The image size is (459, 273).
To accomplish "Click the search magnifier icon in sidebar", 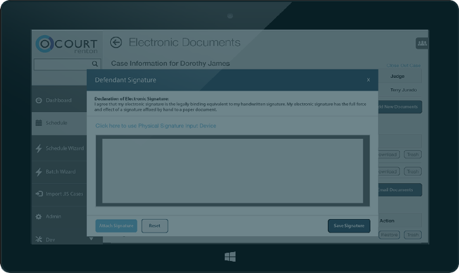I will pyautogui.click(x=95, y=64).
